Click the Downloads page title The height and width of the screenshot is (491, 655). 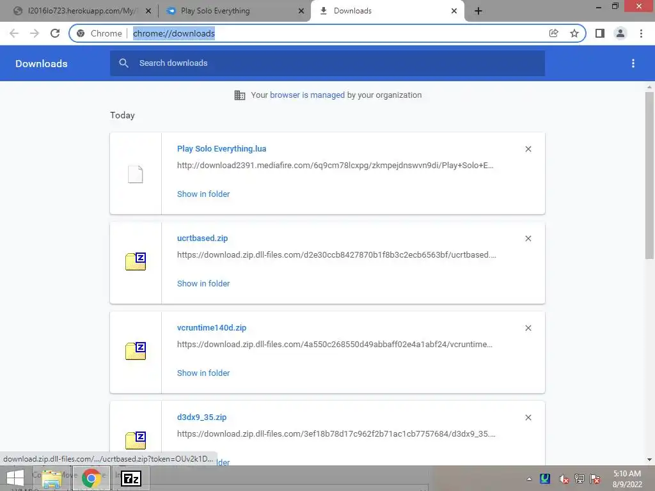(x=42, y=63)
